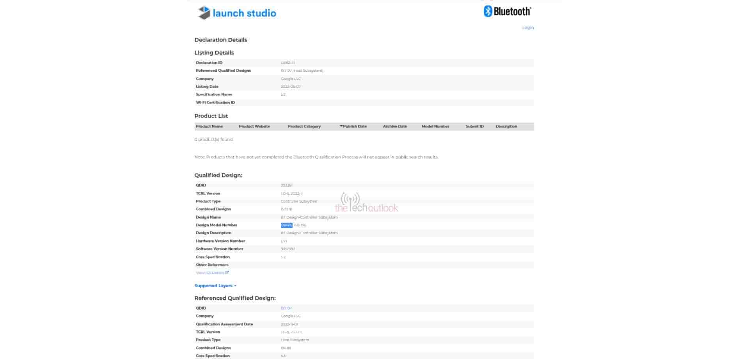Open the referenced design QDID link
The height and width of the screenshot is (359, 749).
pyautogui.click(x=286, y=308)
